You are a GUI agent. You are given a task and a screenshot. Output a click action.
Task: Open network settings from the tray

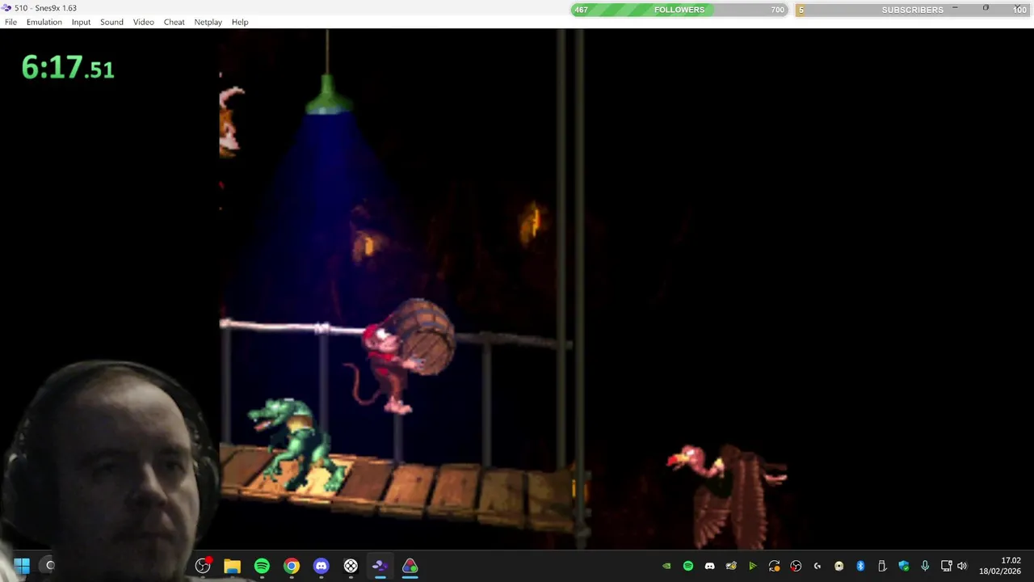[947, 566]
